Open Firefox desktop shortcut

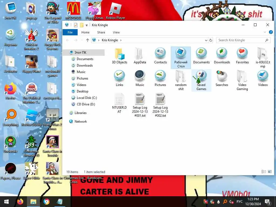pos(11,91)
